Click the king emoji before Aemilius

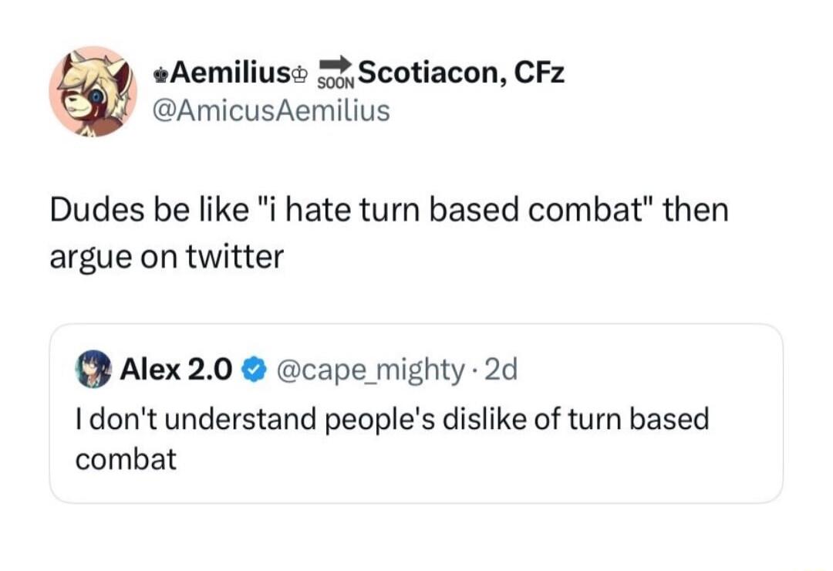tap(161, 76)
